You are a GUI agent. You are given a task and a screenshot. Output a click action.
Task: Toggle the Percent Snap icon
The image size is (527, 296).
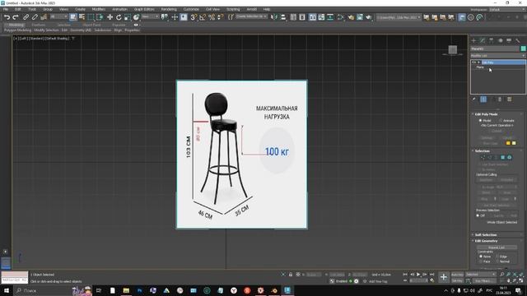212,17
